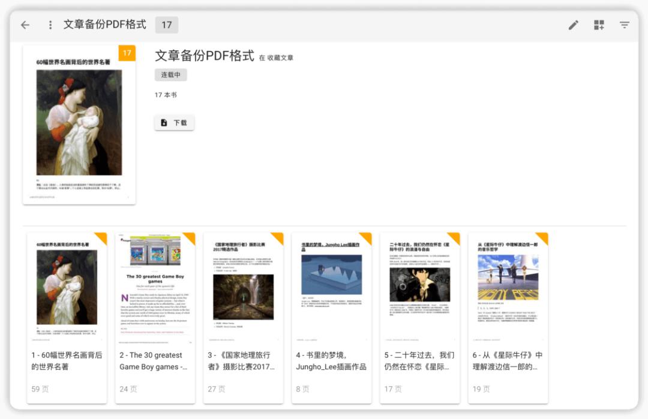Click the 下载 download button

(174, 123)
